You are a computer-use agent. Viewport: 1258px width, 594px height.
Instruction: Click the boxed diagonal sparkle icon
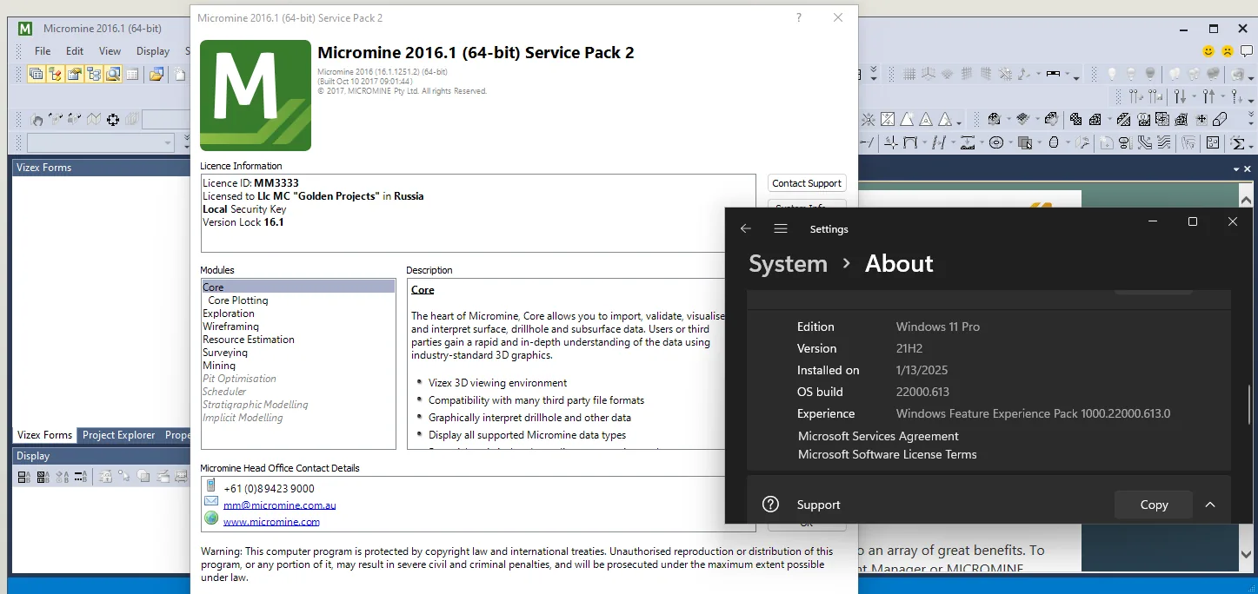coord(888,119)
